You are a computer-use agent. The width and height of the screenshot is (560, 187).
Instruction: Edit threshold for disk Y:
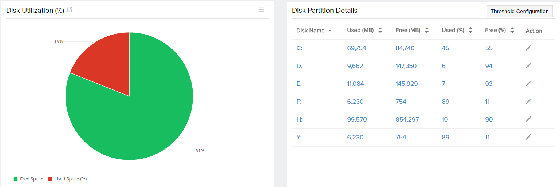[x=528, y=137]
